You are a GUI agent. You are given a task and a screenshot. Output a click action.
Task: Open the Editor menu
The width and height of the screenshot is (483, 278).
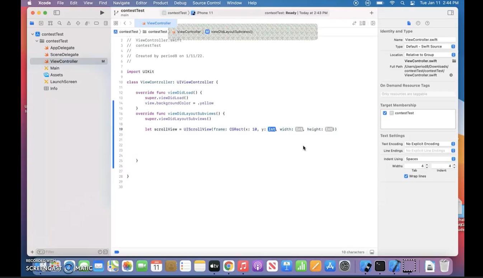[x=141, y=3]
